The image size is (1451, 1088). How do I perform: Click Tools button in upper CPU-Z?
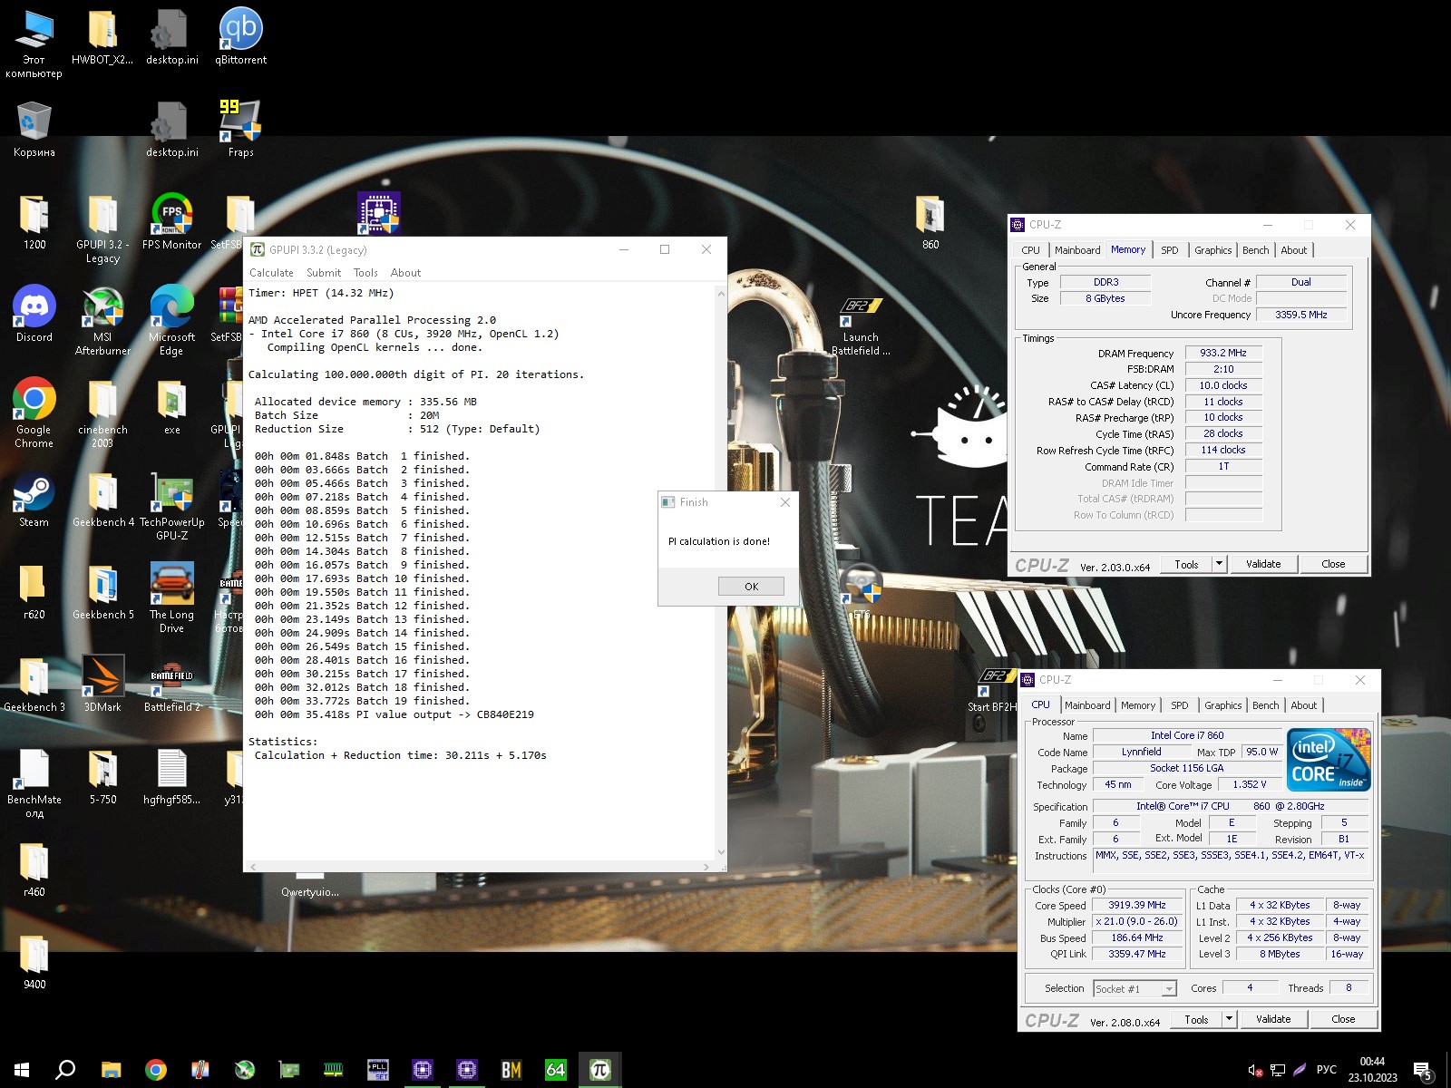point(1186,564)
